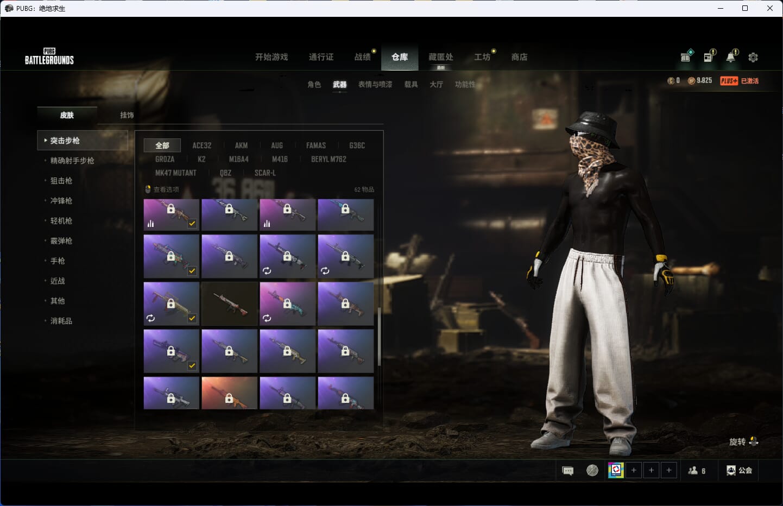Filter skins by SCAR-L
783x506 pixels.
pos(265,173)
